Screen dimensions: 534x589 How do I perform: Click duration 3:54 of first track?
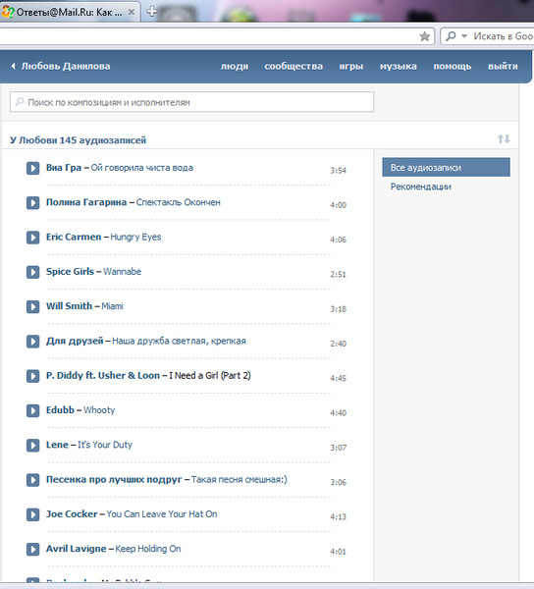pos(338,171)
